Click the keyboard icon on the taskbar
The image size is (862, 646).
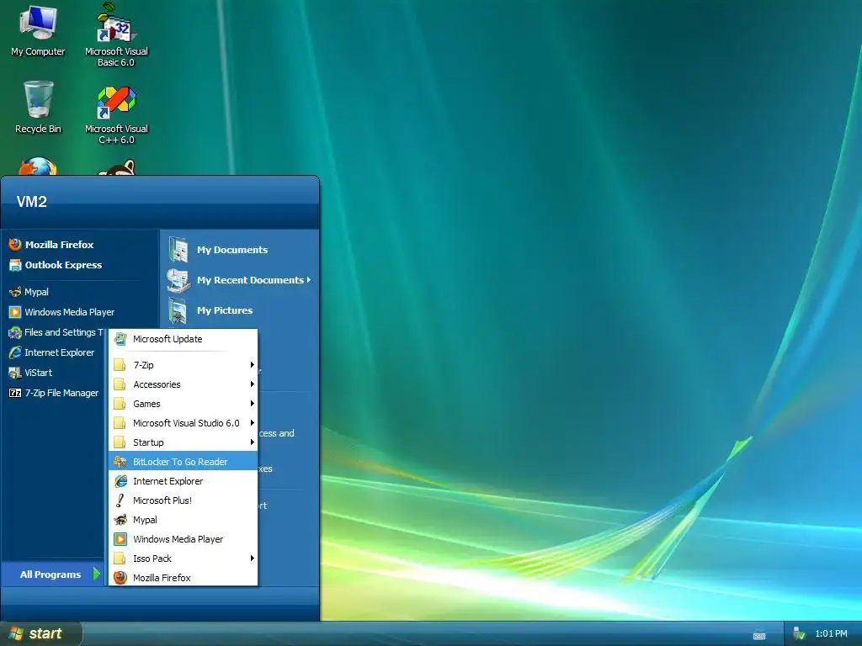[x=759, y=636]
